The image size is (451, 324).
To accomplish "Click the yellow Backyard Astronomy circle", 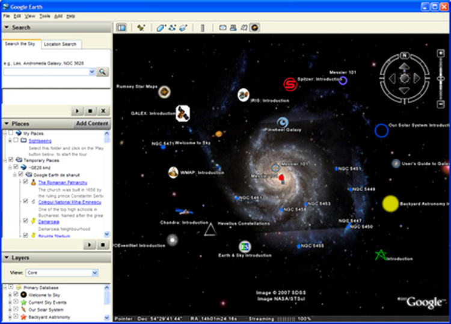I will pyautogui.click(x=390, y=204).
